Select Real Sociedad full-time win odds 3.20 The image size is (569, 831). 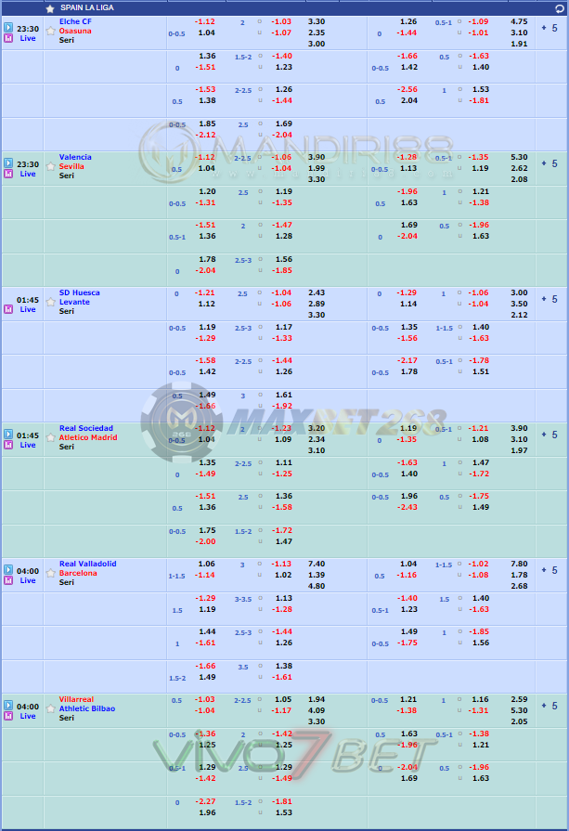pos(317,429)
